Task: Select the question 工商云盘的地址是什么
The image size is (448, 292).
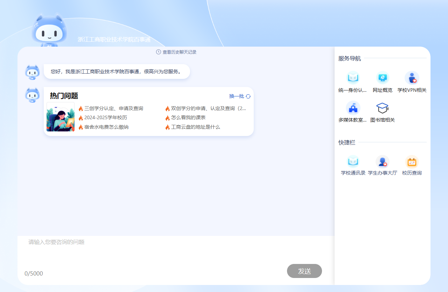Action: pyautogui.click(x=196, y=127)
